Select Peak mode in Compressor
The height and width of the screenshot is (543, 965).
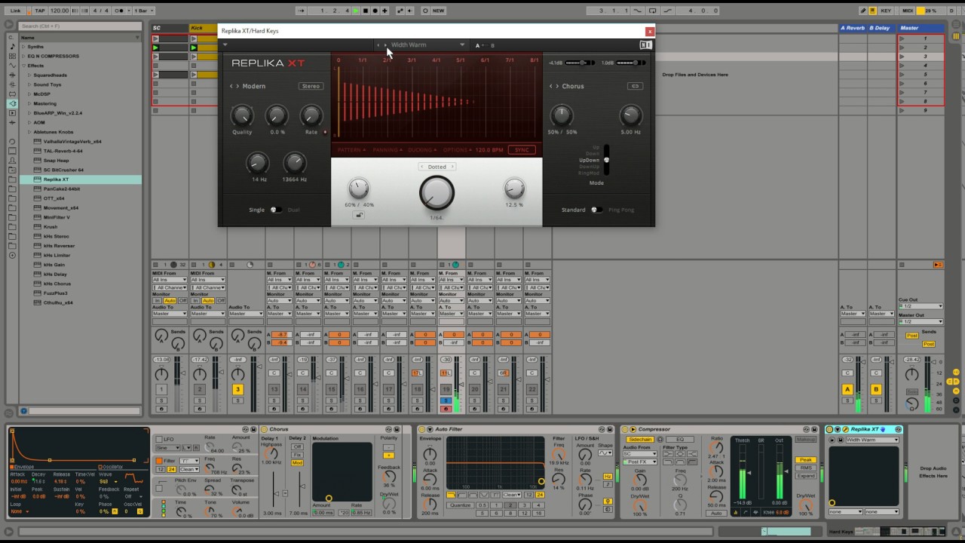click(x=806, y=460)
